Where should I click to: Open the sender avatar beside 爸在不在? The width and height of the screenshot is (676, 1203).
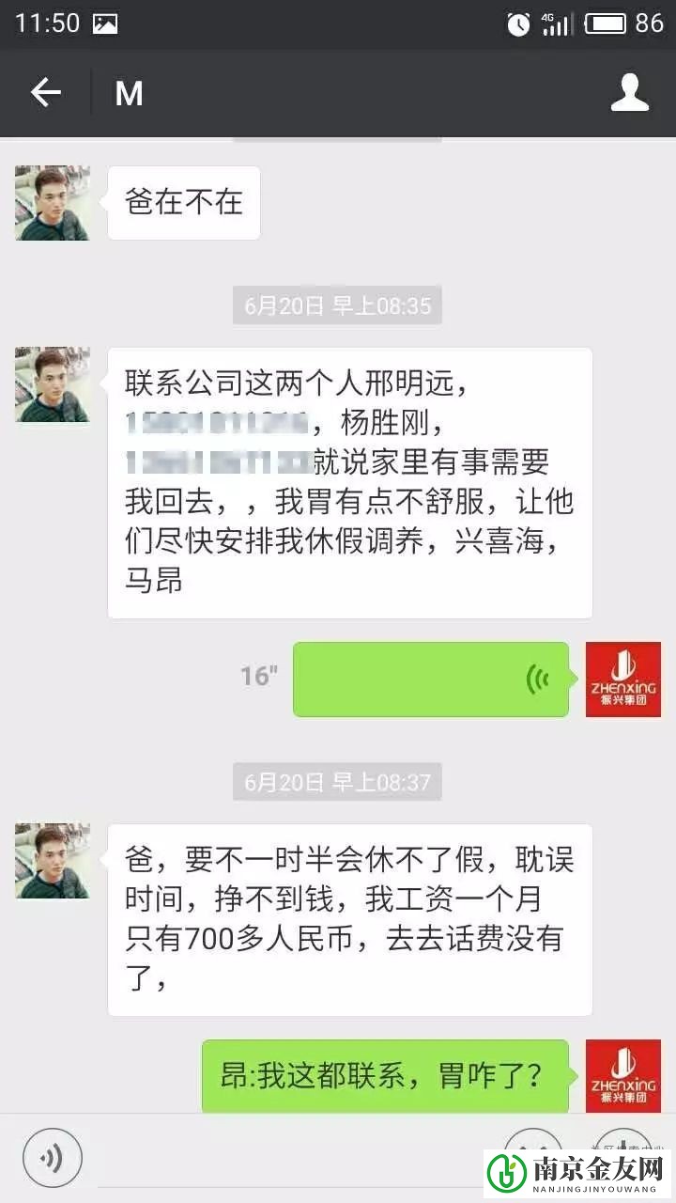[x=53, y=203]
